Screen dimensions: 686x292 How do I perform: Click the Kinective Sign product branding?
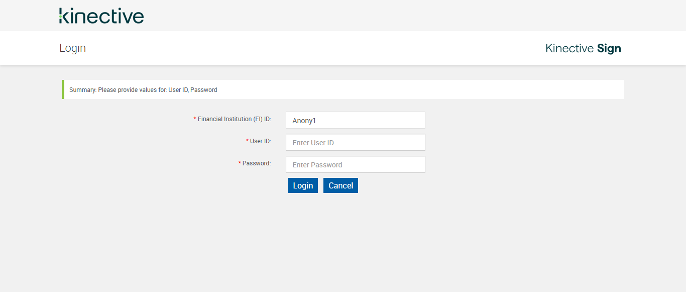coord(583,48)
